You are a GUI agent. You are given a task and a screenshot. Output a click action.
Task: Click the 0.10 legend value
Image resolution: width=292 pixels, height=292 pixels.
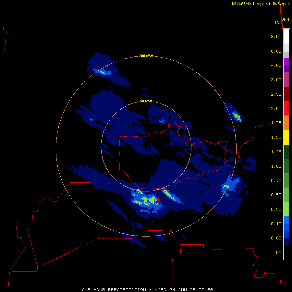pyautogui.click(x=276, y=224)
